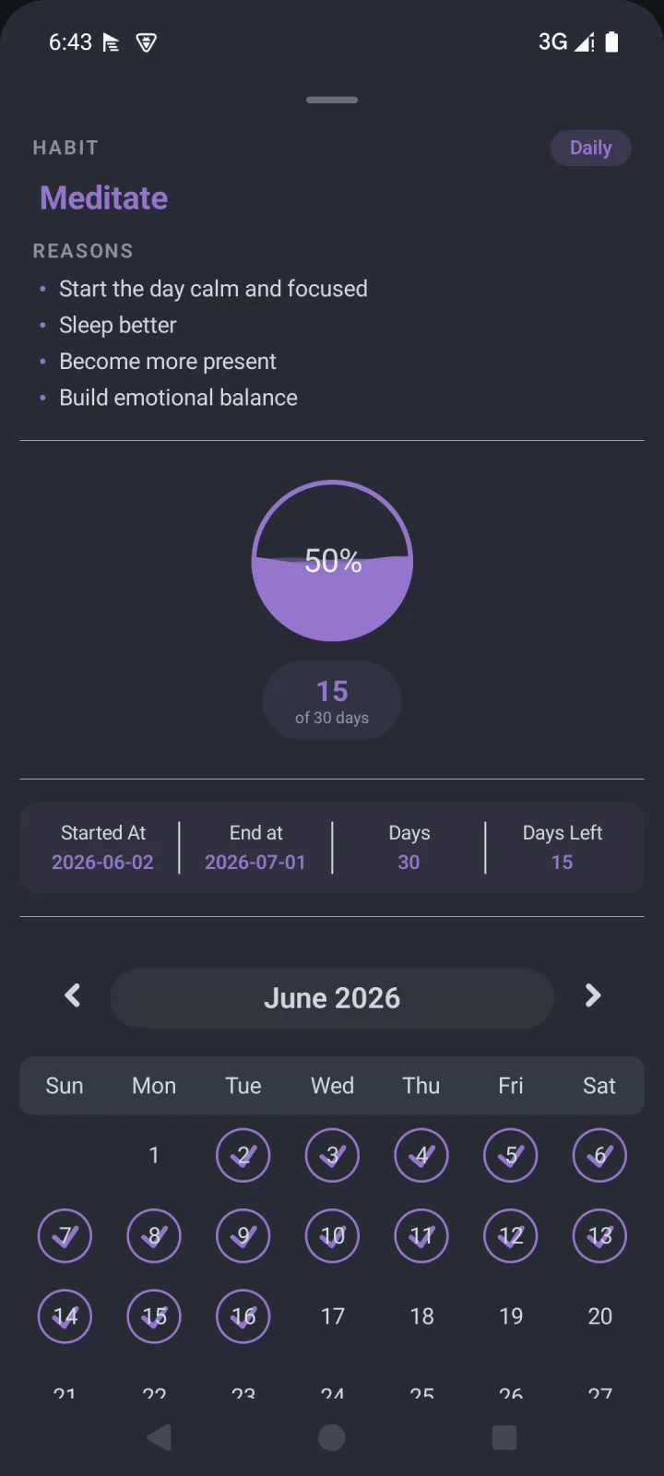Tap the 50% progress circle

click(x=332, y=561)
